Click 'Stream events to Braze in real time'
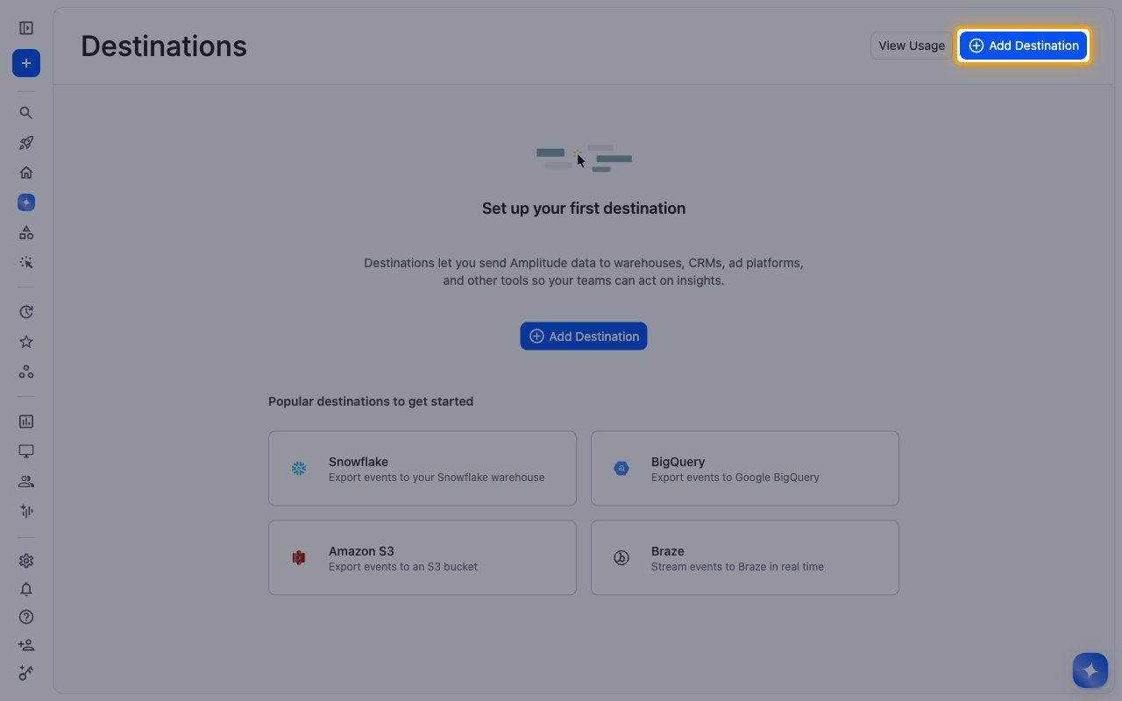1122x701 pixels. (737, 567)
